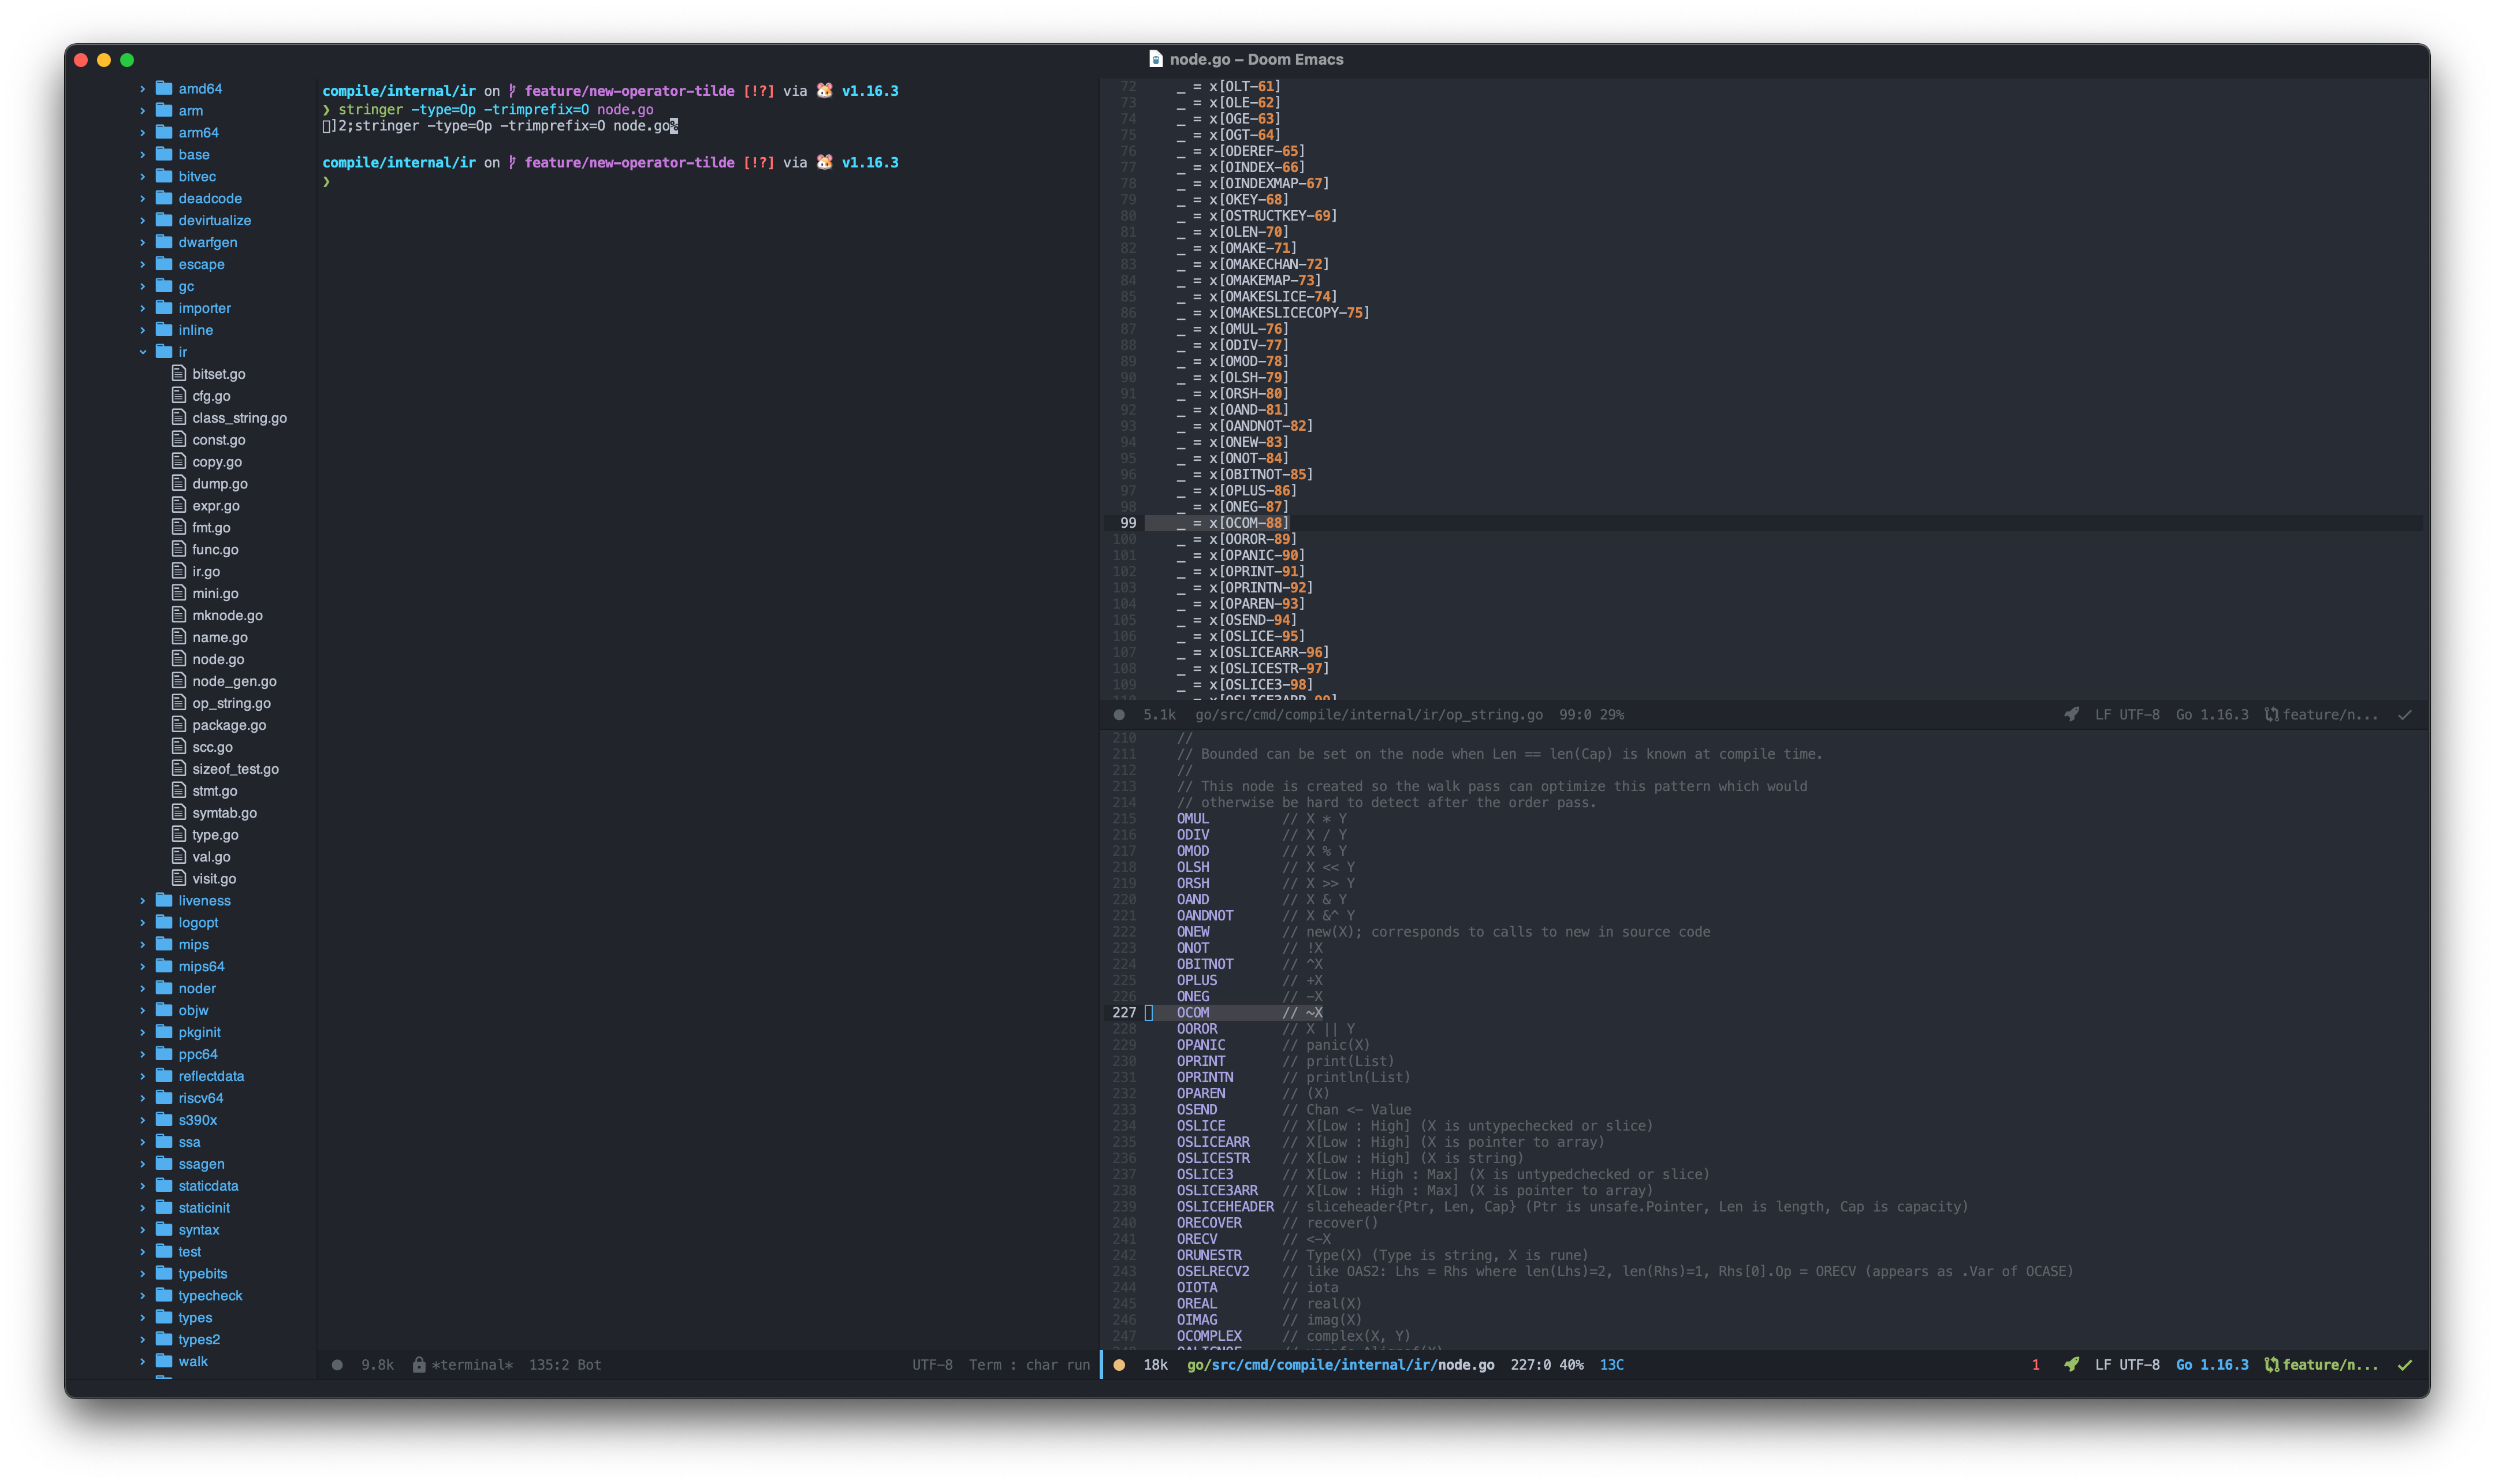Image resolution: width=2495 pixels, height=1484 pixels.
Task: Select the devirtualize folder entry
Action: (x=215, y=220)
